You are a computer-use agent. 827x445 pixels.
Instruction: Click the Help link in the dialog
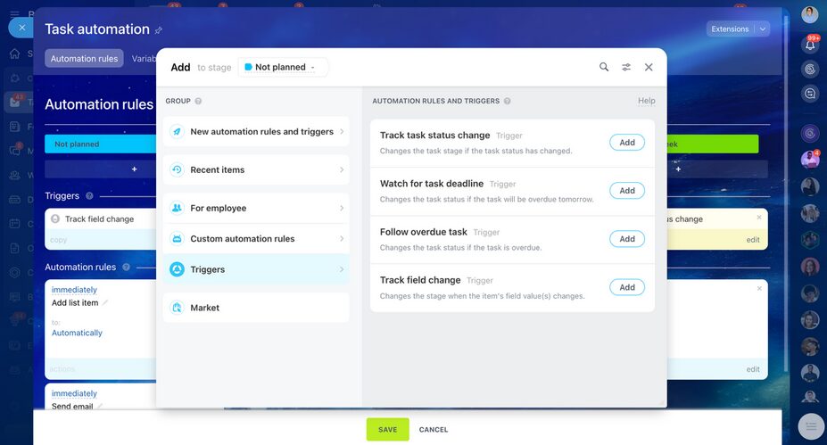click(x=646, y=101)
